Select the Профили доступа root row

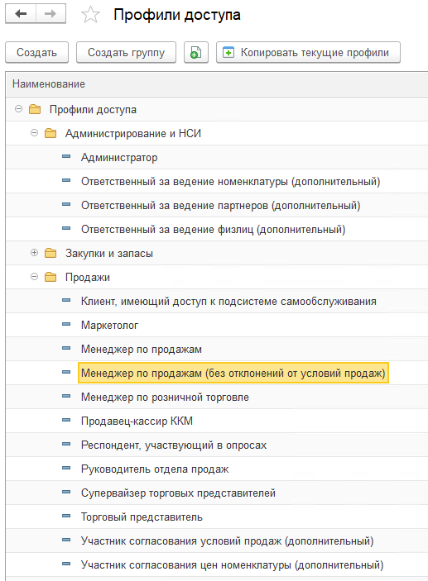(217, 109)
